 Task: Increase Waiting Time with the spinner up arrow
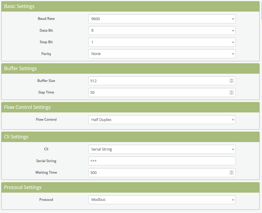[x=232, y=171]
